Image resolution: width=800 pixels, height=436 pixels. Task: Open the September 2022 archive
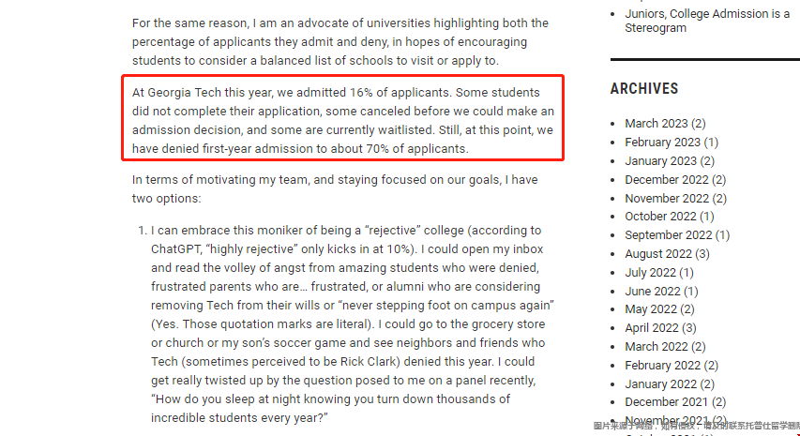click(x=668, y=235)
